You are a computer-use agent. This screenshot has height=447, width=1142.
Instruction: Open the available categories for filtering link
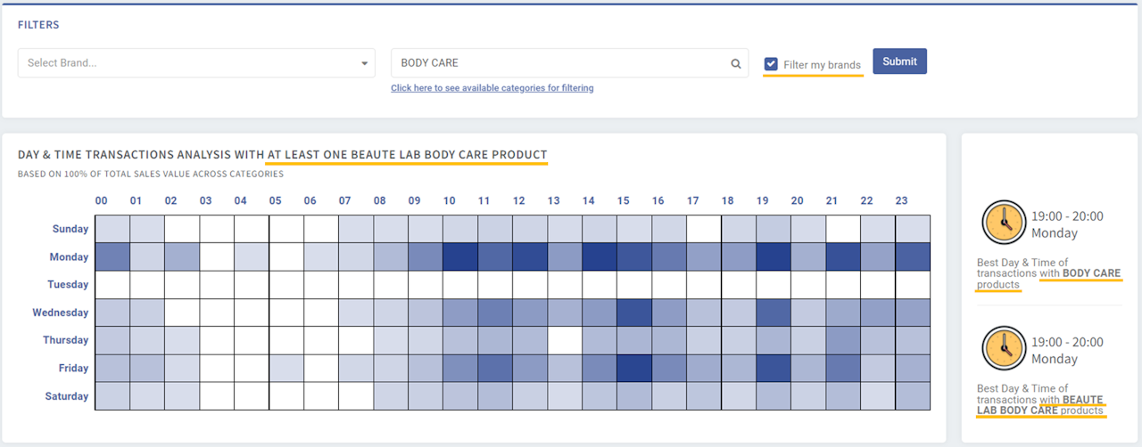(x=492, y=88)
